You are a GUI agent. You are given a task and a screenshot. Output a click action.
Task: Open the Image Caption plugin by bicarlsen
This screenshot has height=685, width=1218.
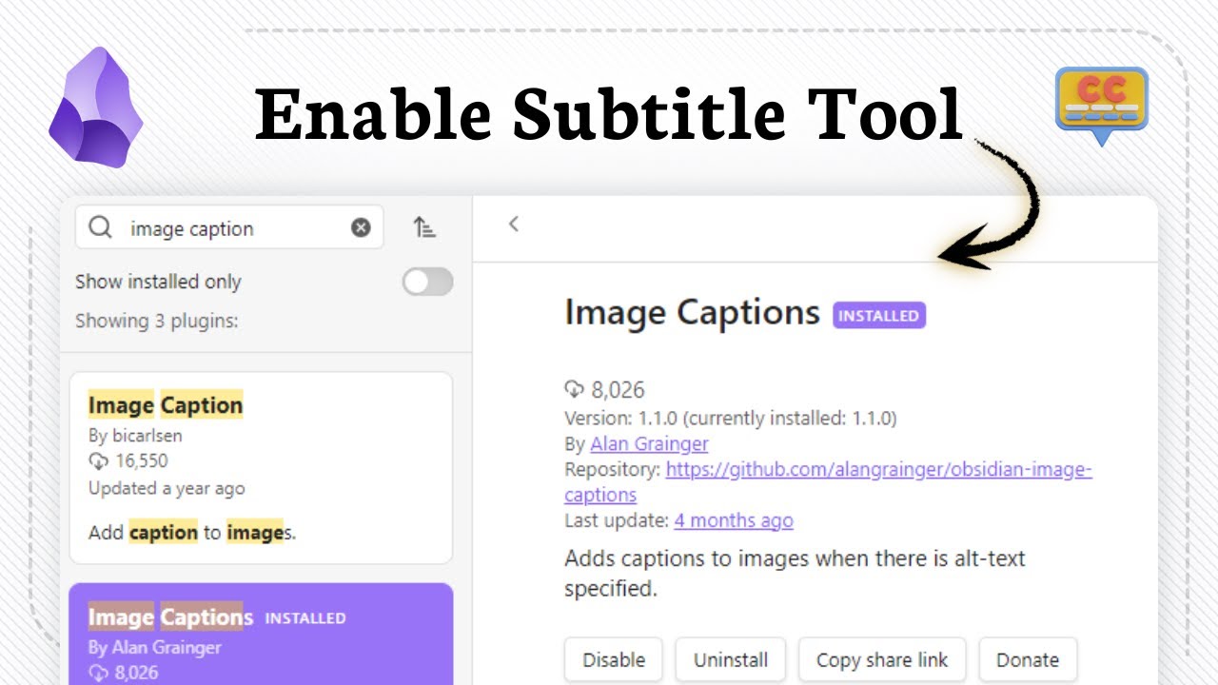coord(261,467)
